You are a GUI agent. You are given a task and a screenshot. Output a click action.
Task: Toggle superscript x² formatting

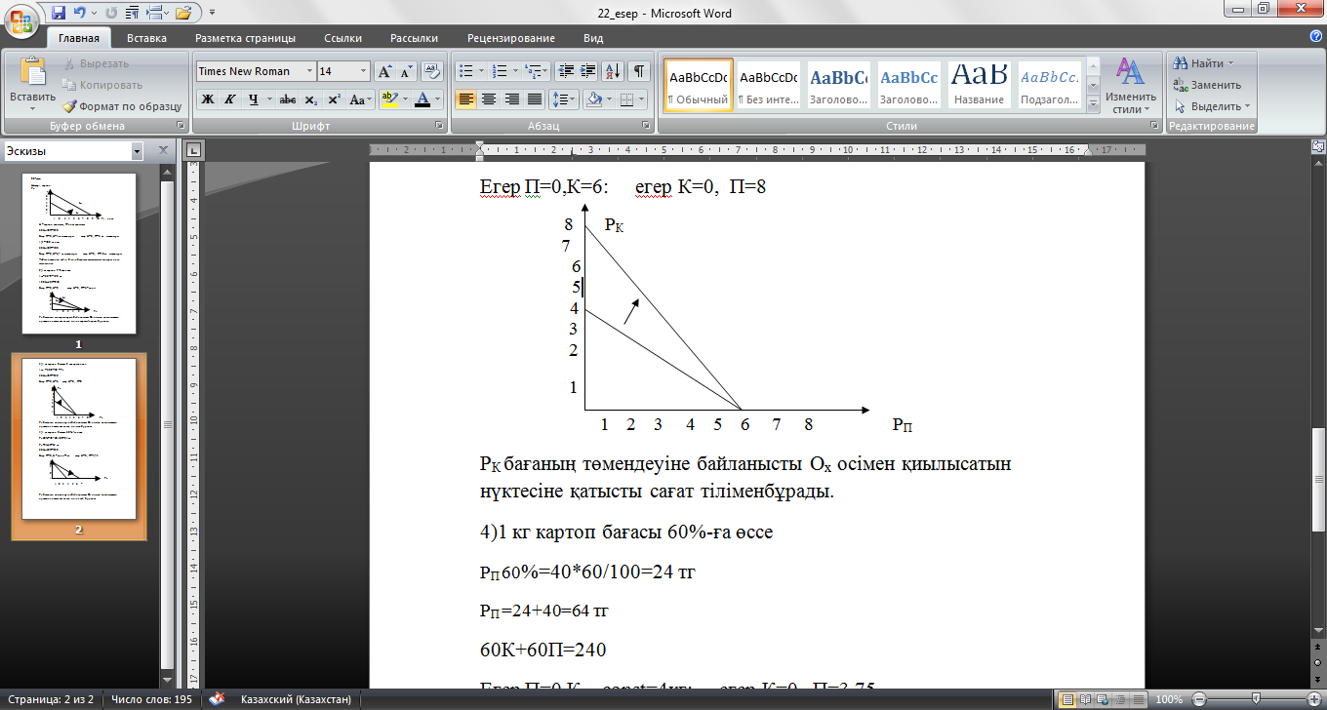pyautogui.click(x=334, y=99)
